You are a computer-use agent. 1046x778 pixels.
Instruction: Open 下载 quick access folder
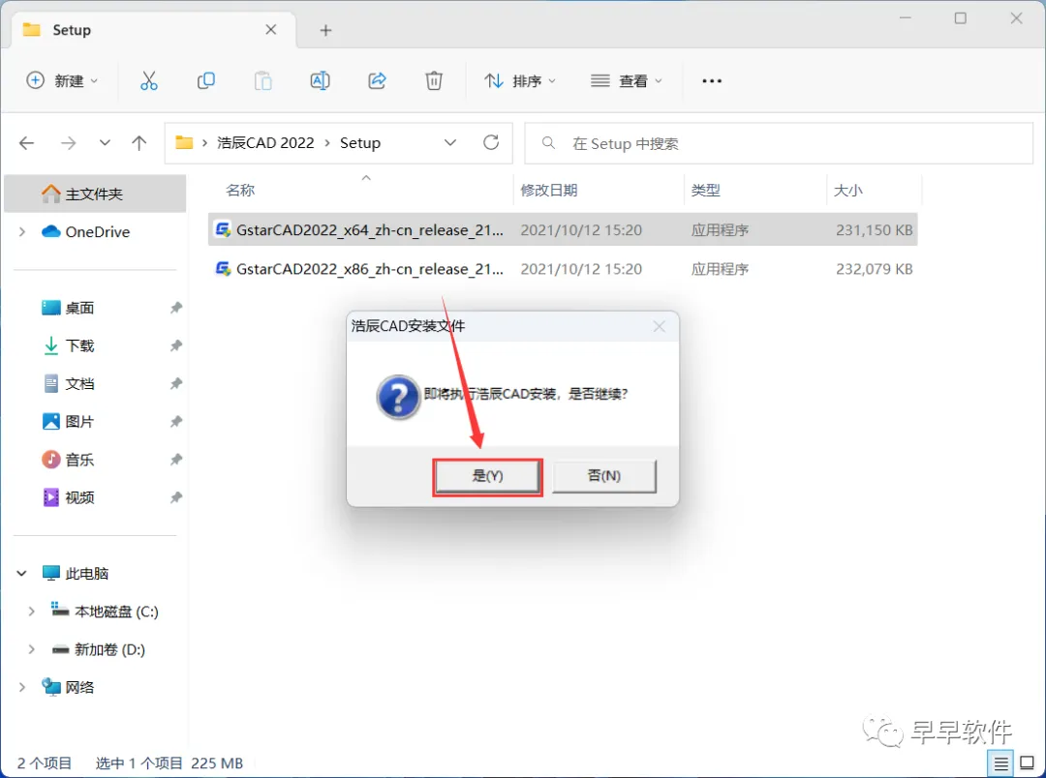(68, 346)
